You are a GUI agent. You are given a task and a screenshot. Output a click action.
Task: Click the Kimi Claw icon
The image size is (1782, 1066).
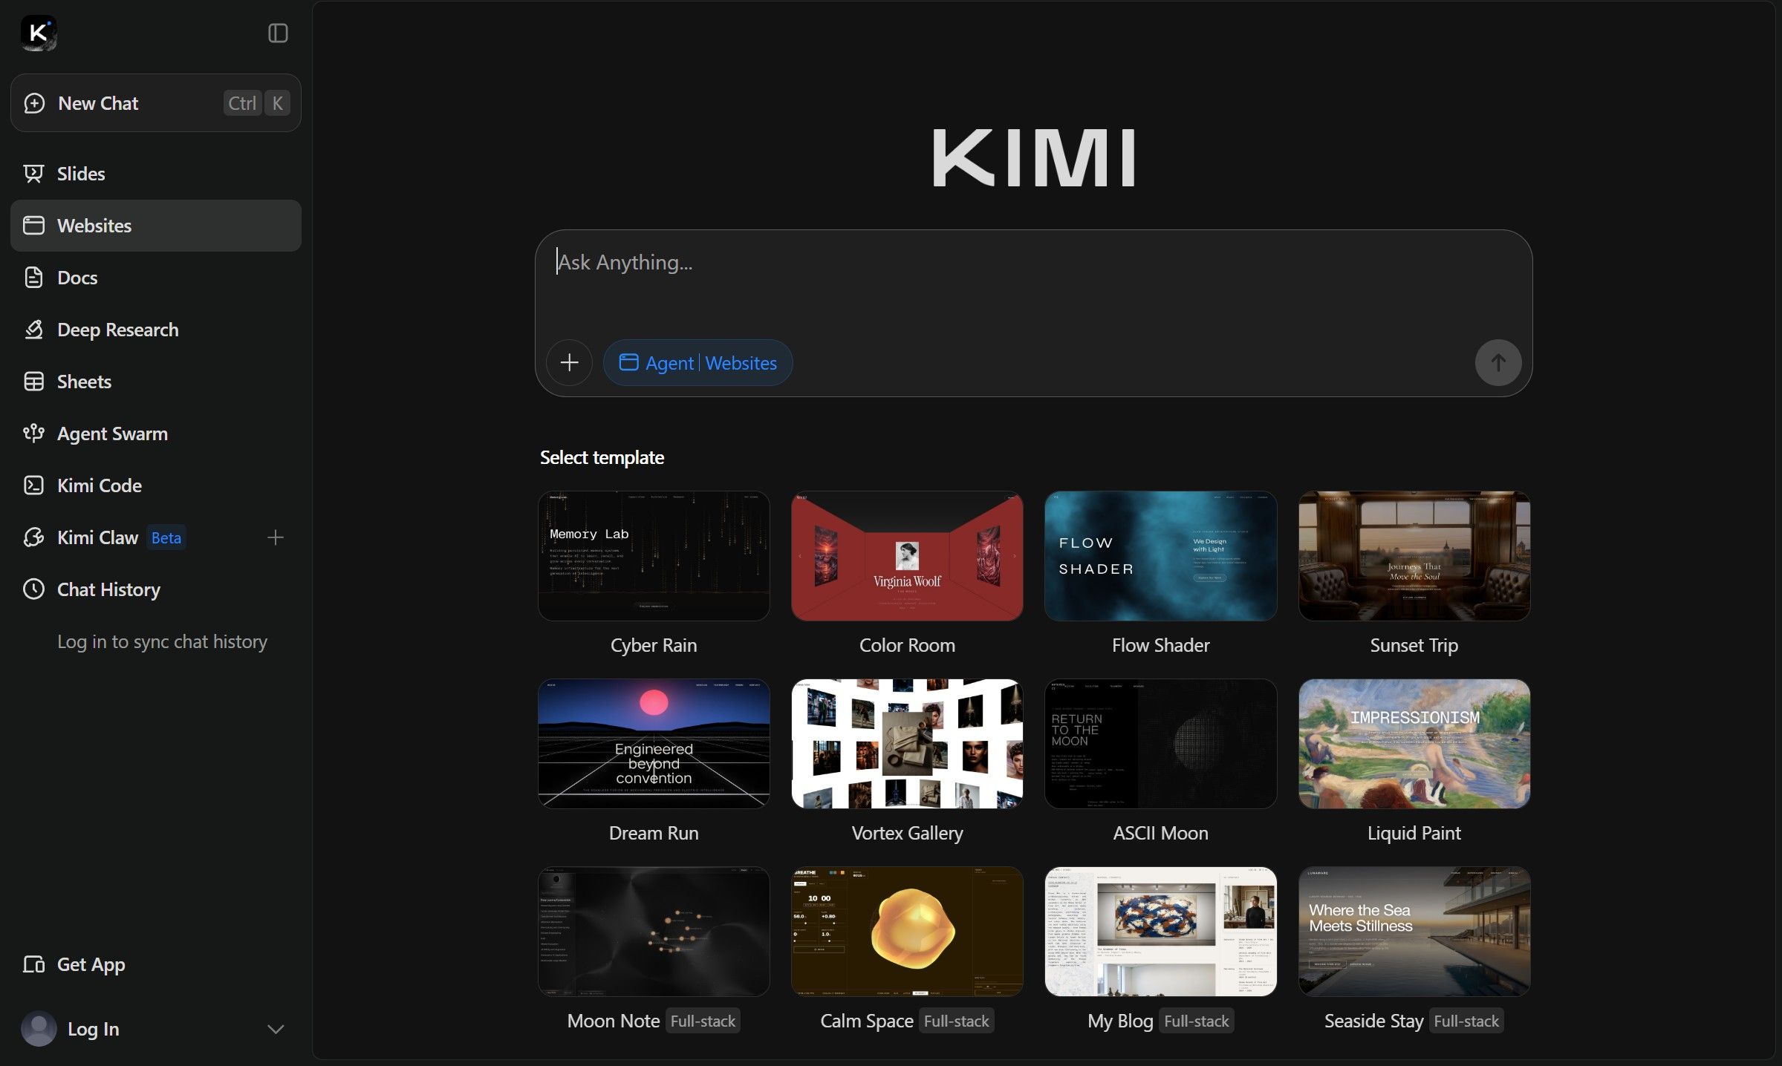tap(33, 537)
